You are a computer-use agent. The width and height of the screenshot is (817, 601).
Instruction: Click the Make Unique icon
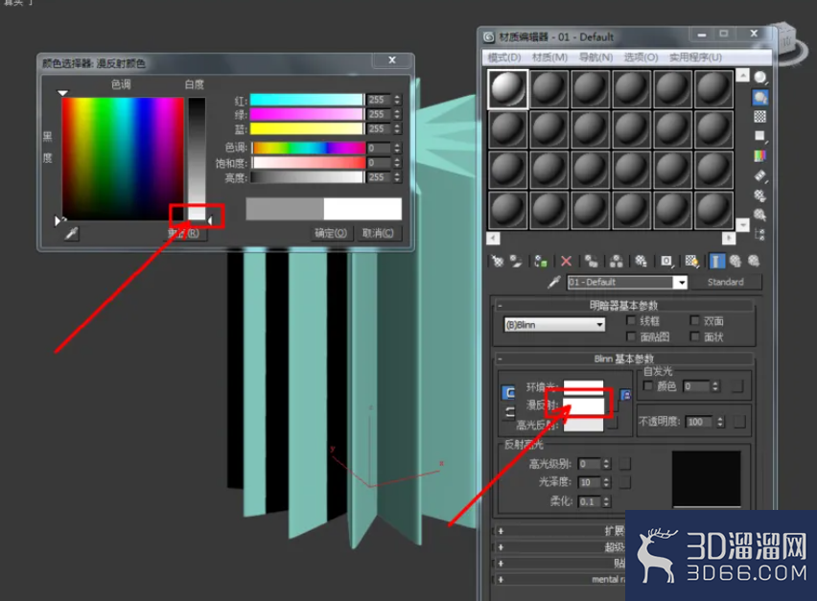pyautogui.click(x=617, y=261)
